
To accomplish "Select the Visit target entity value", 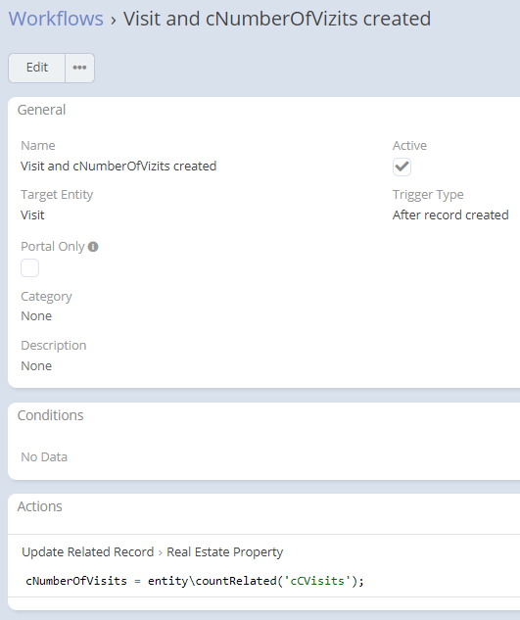I will point(32,215).
